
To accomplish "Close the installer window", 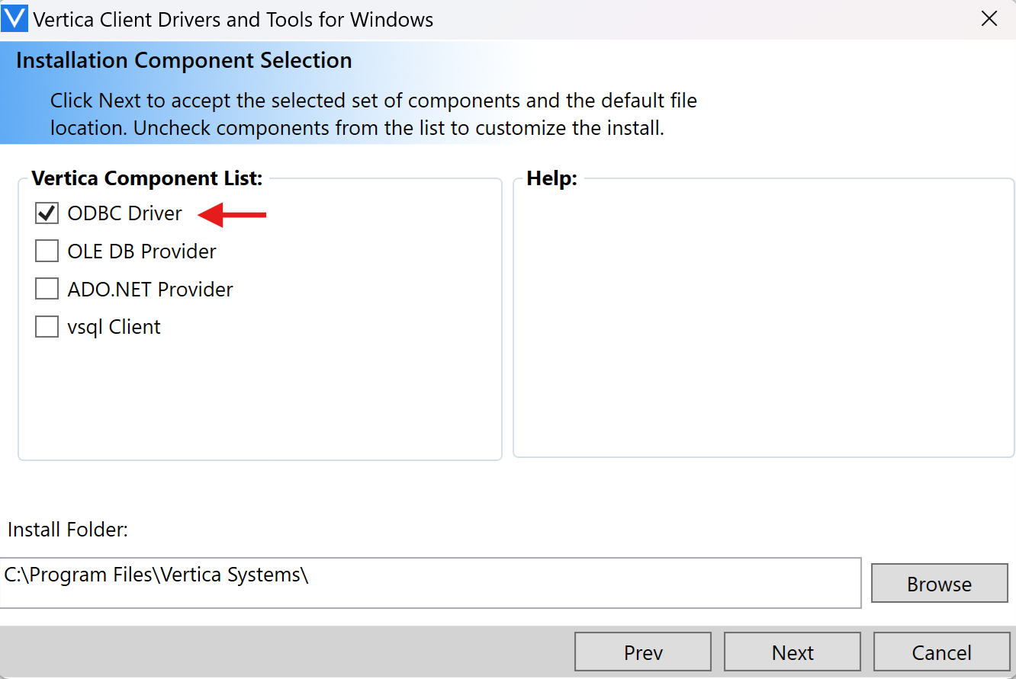I will [989, 18].
